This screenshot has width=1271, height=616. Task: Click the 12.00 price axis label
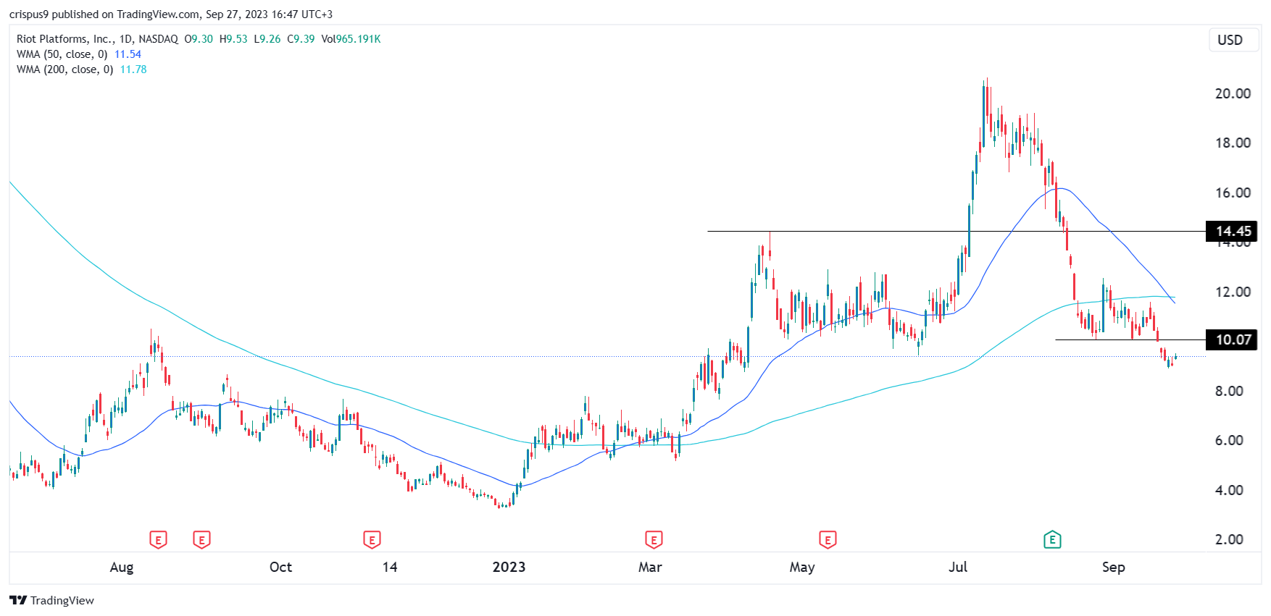pyautogui.click(x=1233, y=292)
